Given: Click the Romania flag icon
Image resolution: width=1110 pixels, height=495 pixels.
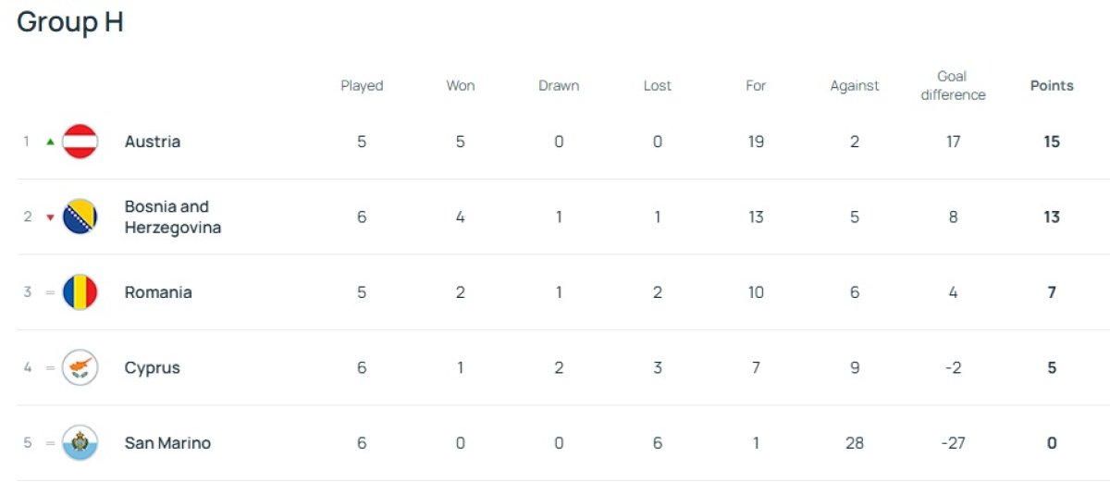Looking at the screenshot, I should 80,292.
